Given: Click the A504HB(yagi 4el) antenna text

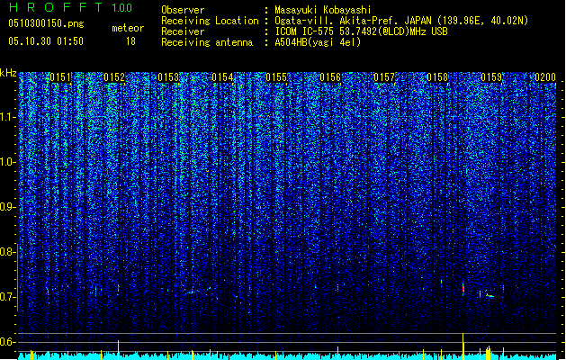Looking at the screenshot, I should tap(318, 42).
